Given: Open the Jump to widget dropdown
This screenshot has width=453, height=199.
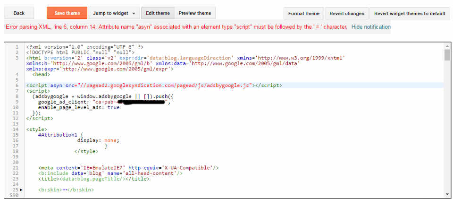Looking at the screenshot, I should (x=114, y=13).
